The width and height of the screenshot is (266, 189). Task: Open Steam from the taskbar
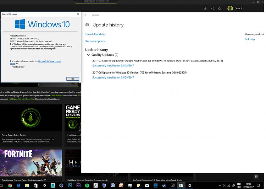[164, 185]
